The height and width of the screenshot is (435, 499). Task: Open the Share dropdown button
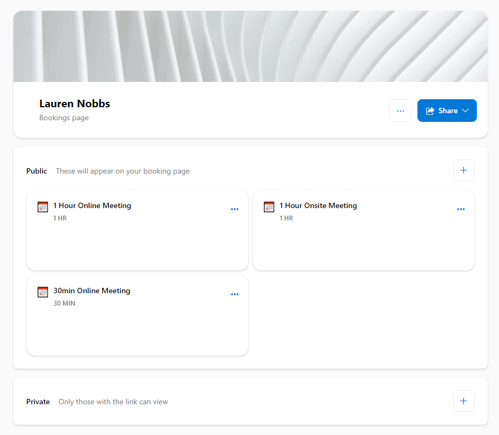[x=447, y=111]
